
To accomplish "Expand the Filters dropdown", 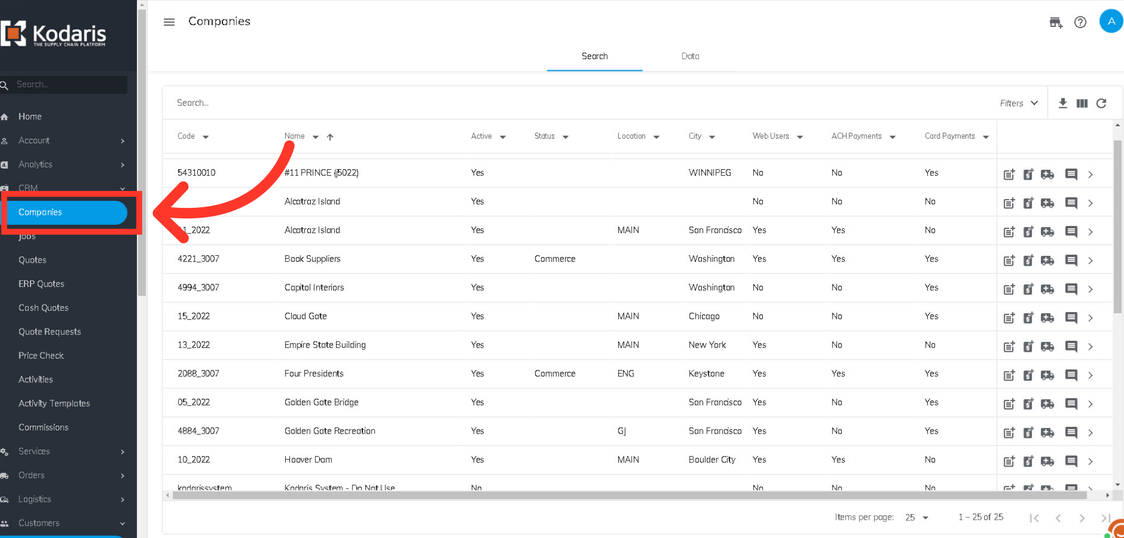I will click(1019, 103).
